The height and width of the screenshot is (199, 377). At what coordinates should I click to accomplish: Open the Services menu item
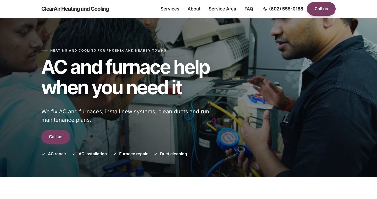click(x=170, y=9)
